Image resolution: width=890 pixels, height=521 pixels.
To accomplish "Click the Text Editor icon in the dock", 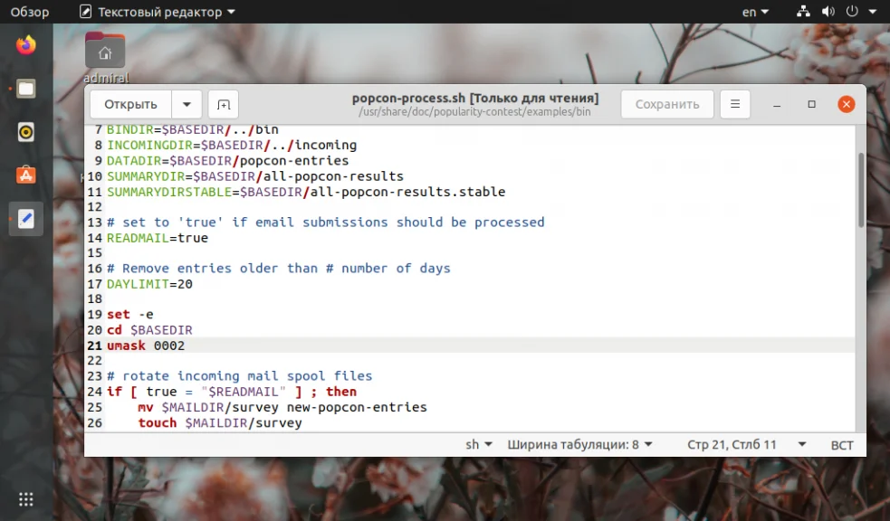I will pyautogui.click(x=25, y=218).
